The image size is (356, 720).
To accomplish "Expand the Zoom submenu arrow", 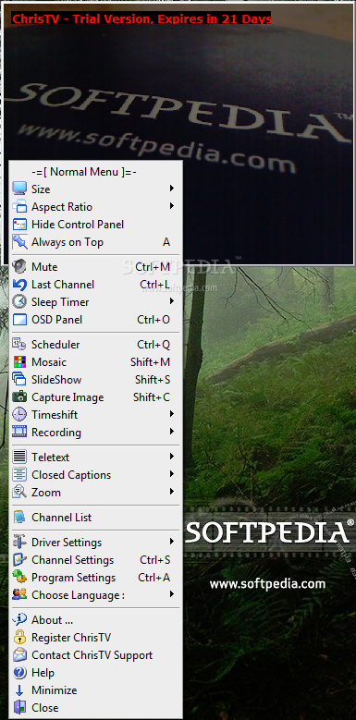I will pyautogui.click(x=172, y=492).
